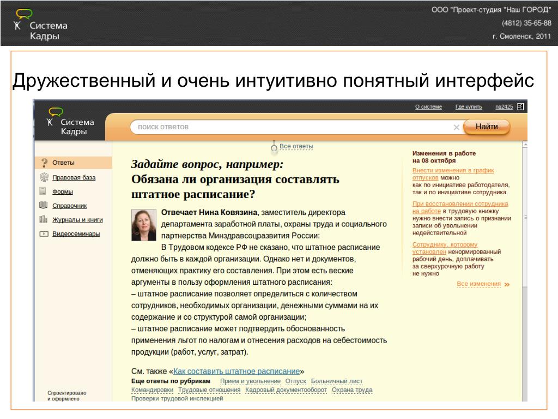
Task: Click the Журналы и книги bookshelf icon
Action: point(44,219)
